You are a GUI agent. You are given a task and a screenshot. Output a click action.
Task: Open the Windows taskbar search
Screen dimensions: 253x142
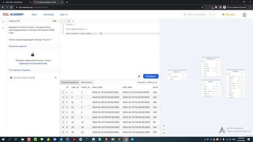click(x=9, y=139)
